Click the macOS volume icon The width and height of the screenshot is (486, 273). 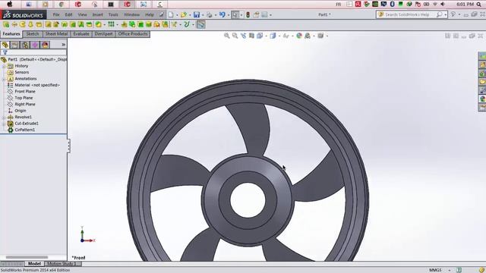(x=443, y=4)
